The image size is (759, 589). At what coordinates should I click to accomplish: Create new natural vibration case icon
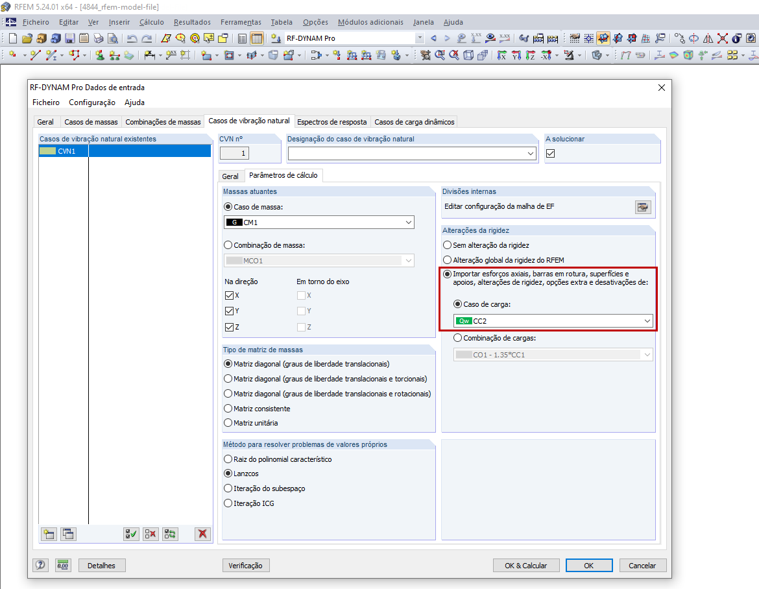click(x=49, y=534)
